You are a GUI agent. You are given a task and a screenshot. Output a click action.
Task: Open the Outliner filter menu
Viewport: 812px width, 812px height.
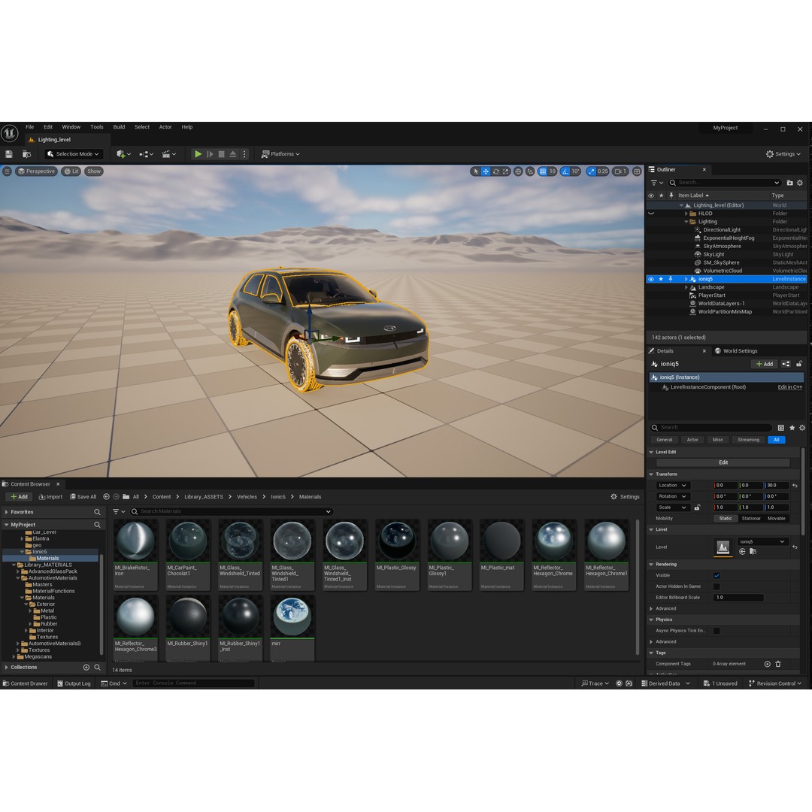tap(656, 183)
